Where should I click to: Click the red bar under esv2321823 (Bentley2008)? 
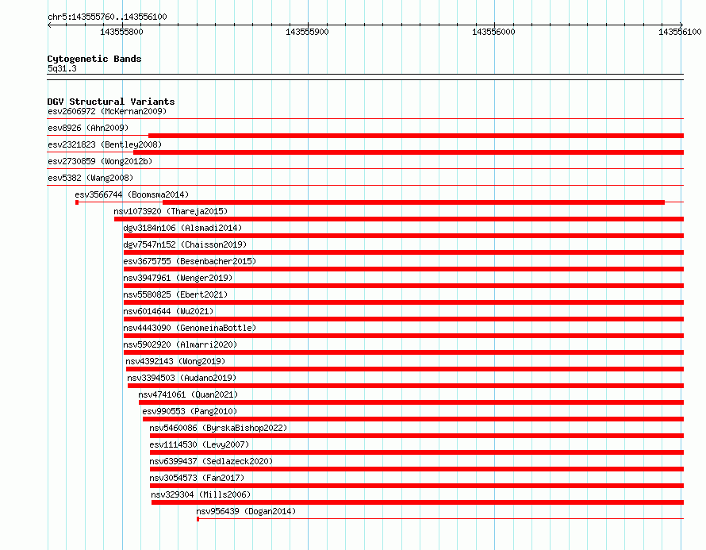click(409, 152)
